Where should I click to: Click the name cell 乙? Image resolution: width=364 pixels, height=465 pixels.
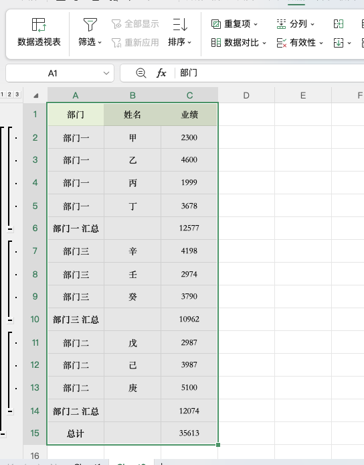[x=132, y=160]
